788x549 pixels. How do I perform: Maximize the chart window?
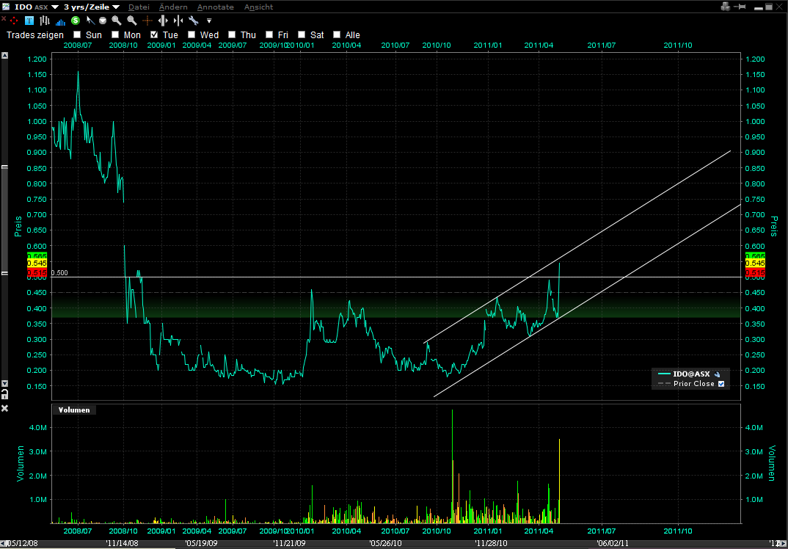pyautogui.click(x=770, y=7)
